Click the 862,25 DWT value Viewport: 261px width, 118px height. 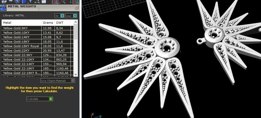click(61, 60)
